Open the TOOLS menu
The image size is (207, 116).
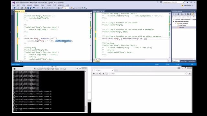[49, 5]
